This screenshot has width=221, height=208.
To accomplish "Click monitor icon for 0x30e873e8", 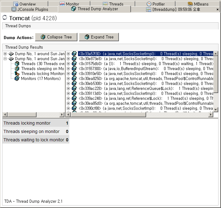I will pos(74,59).
